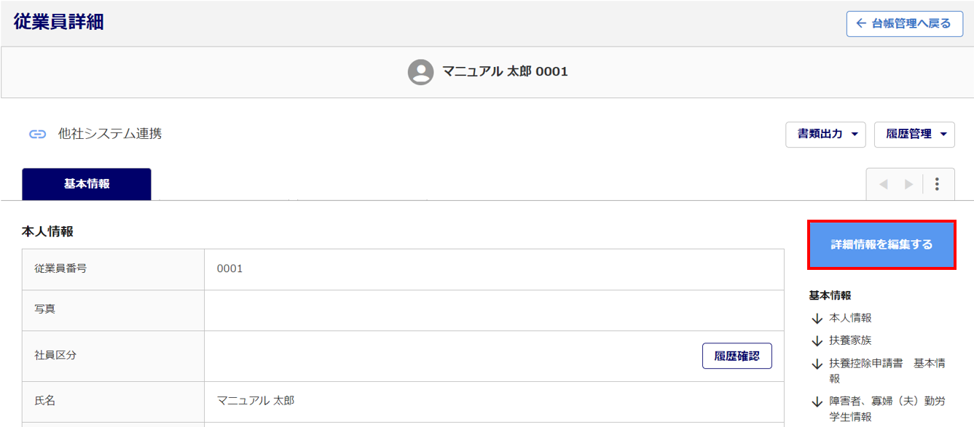Click the left arrow tab navigation icon
This screenshot has width=974, height=427.
[884, 184]
